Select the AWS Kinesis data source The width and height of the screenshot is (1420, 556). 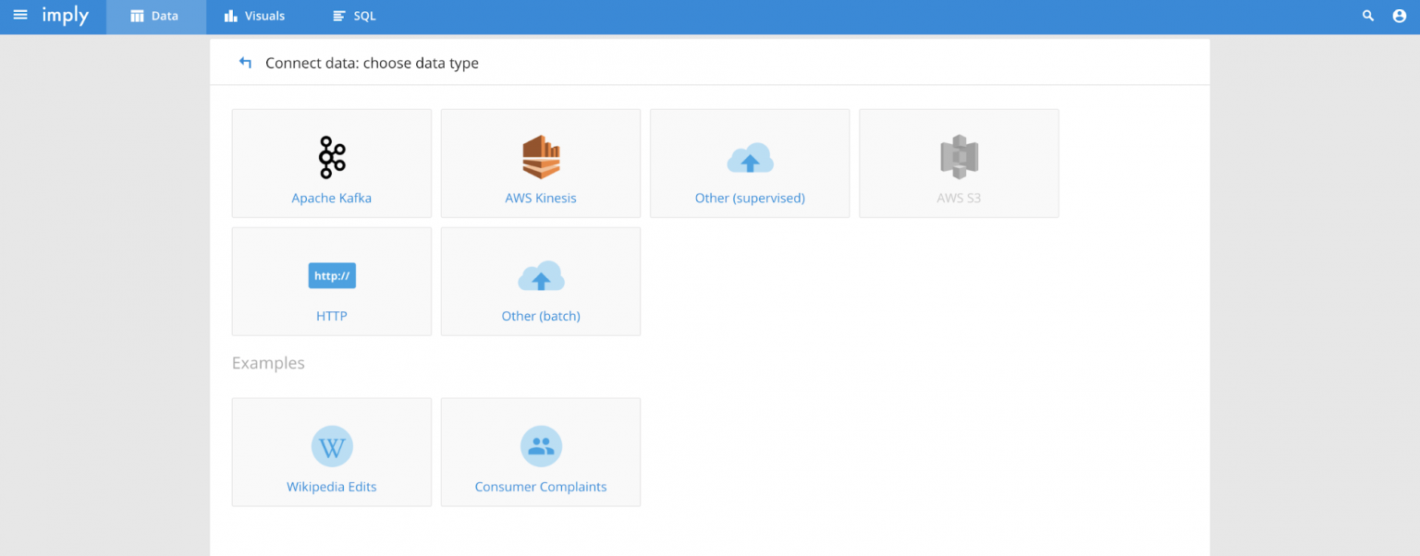(540, 163)
